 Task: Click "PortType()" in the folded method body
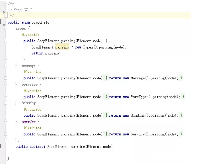pos(141,97)
